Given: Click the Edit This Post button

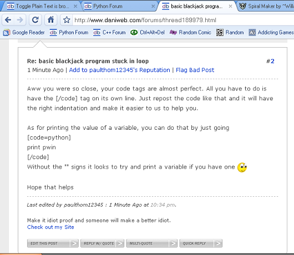Looking at the screenshot, I should click(53, 243).
